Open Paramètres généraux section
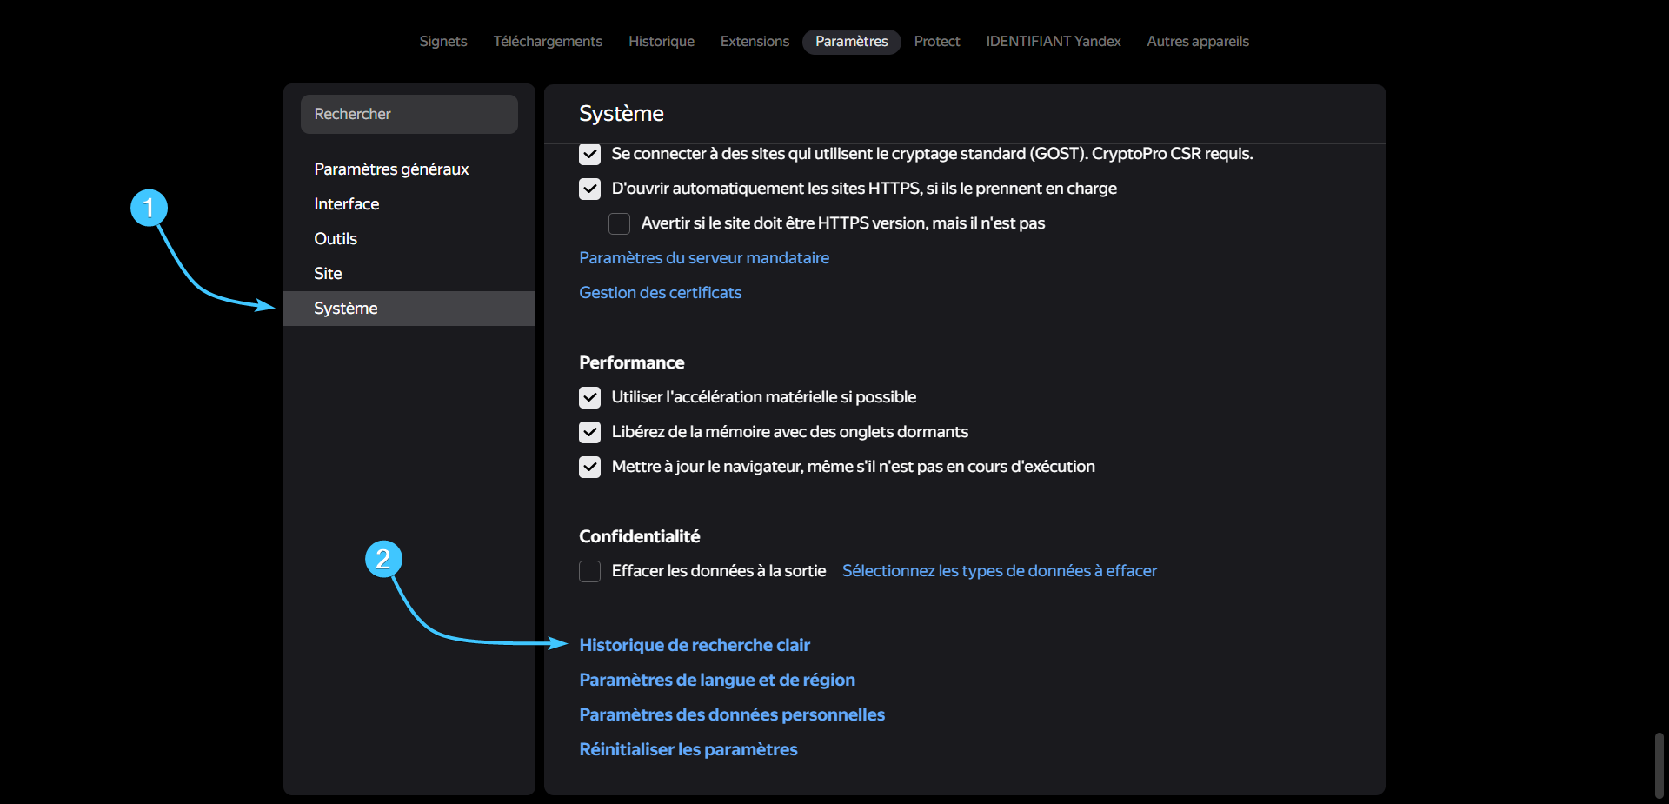Image resolution: width=1669 pixels, height=804 pixels. 391,169
